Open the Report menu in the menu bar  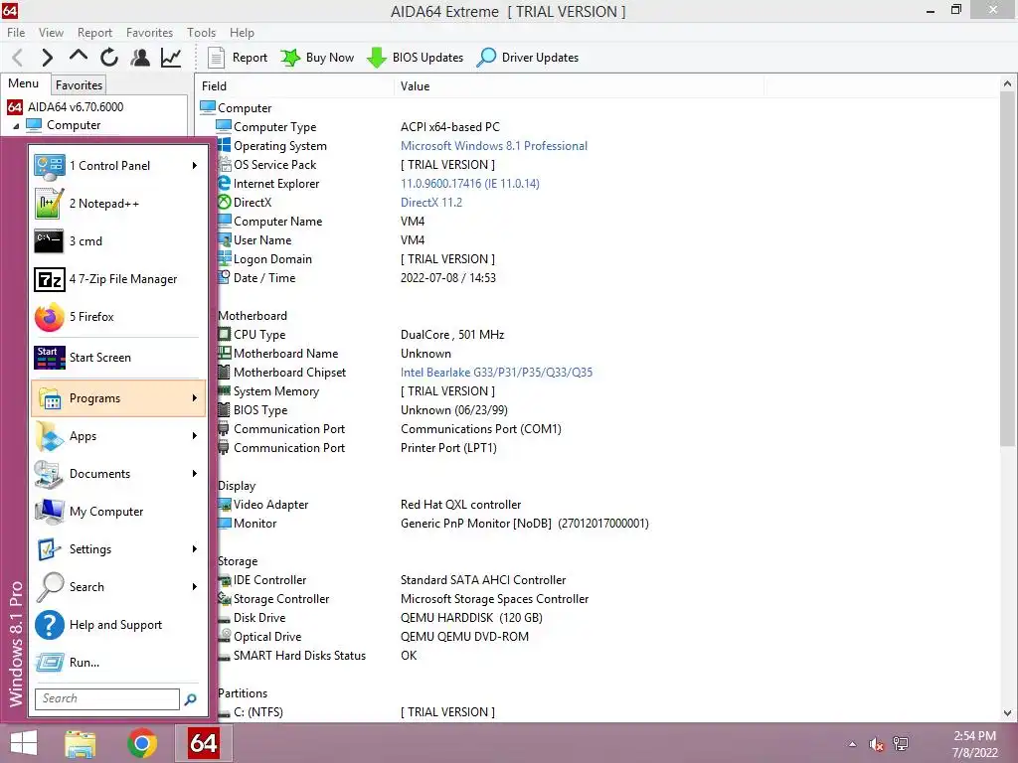(x=94, y=33)
